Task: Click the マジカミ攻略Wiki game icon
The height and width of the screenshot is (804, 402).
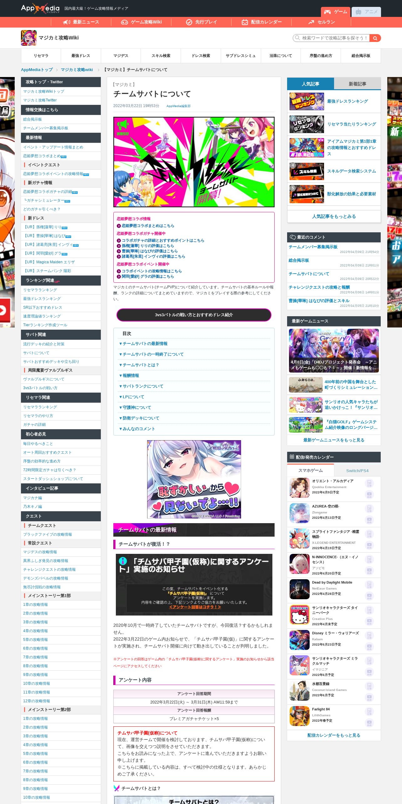Action: pos(29,38)
